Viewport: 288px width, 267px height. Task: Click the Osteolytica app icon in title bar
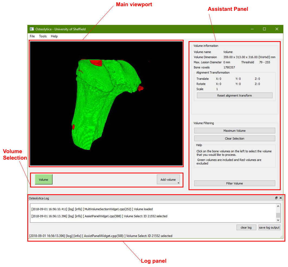32,29
